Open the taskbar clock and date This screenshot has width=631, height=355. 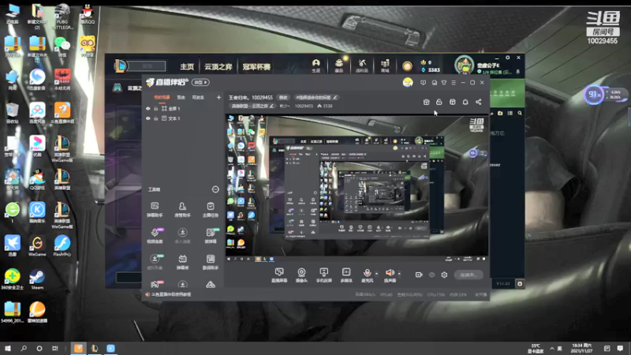click(581, 348)
